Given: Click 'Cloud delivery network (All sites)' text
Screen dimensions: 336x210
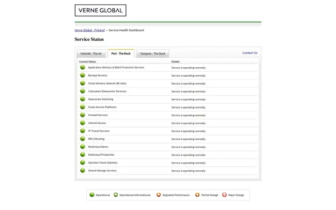Looking at the screenshot, I should point(108,83).
